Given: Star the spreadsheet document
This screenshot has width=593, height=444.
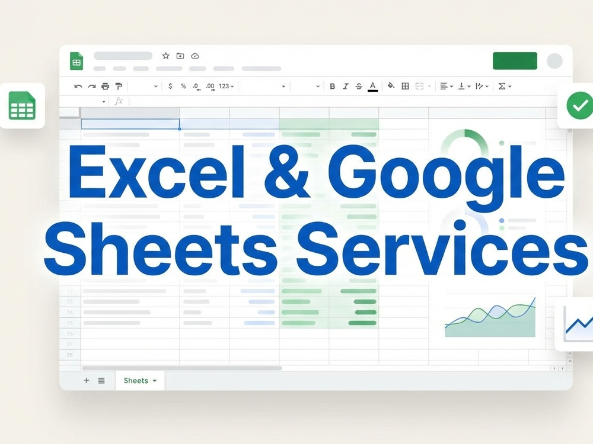Looking at the screenshot, I should (165, 56).
